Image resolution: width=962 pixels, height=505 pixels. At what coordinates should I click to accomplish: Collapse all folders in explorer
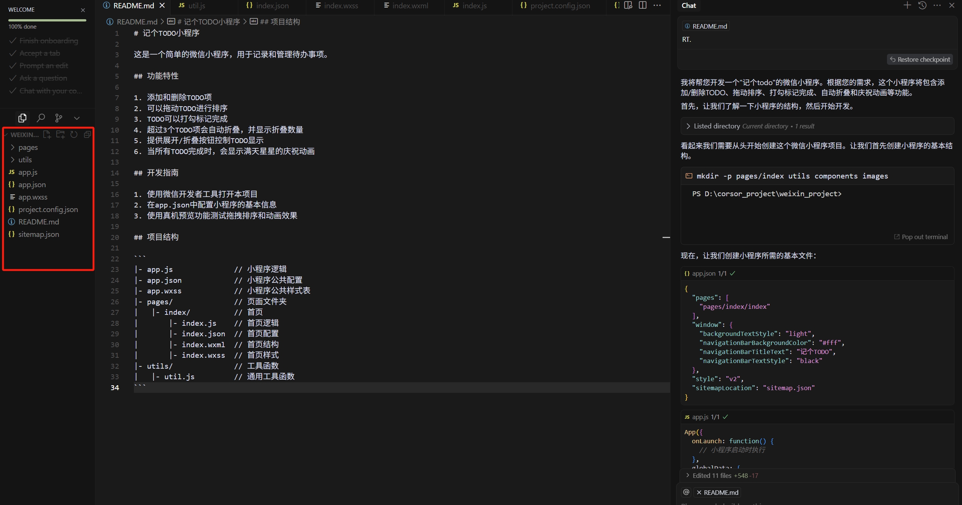tap(87, 134)
